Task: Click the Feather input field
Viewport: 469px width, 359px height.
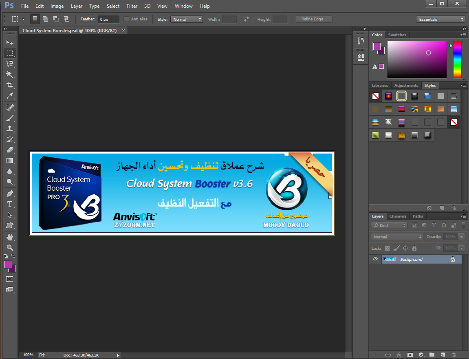Action: point(108,19)
